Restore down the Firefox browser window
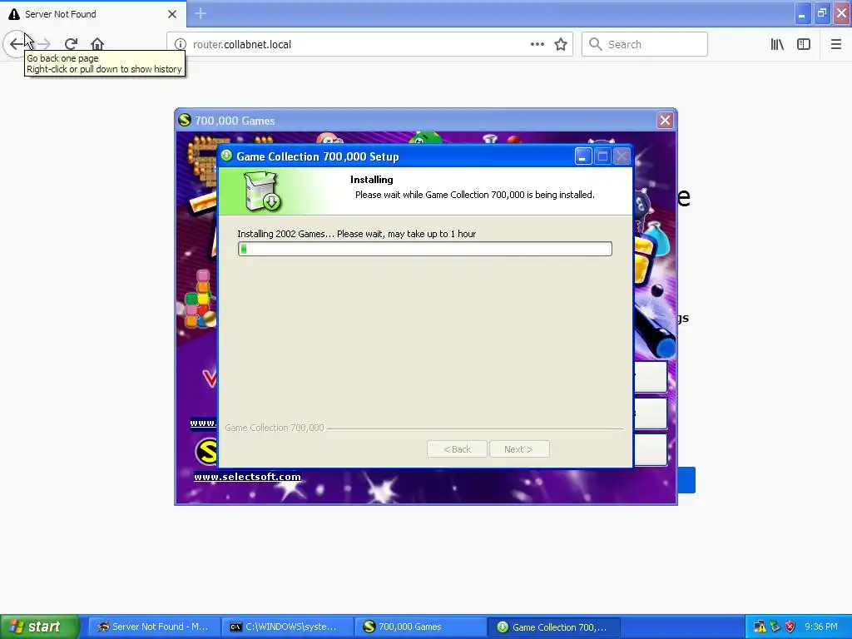The image size is (852, 639). tap(822, 13)
